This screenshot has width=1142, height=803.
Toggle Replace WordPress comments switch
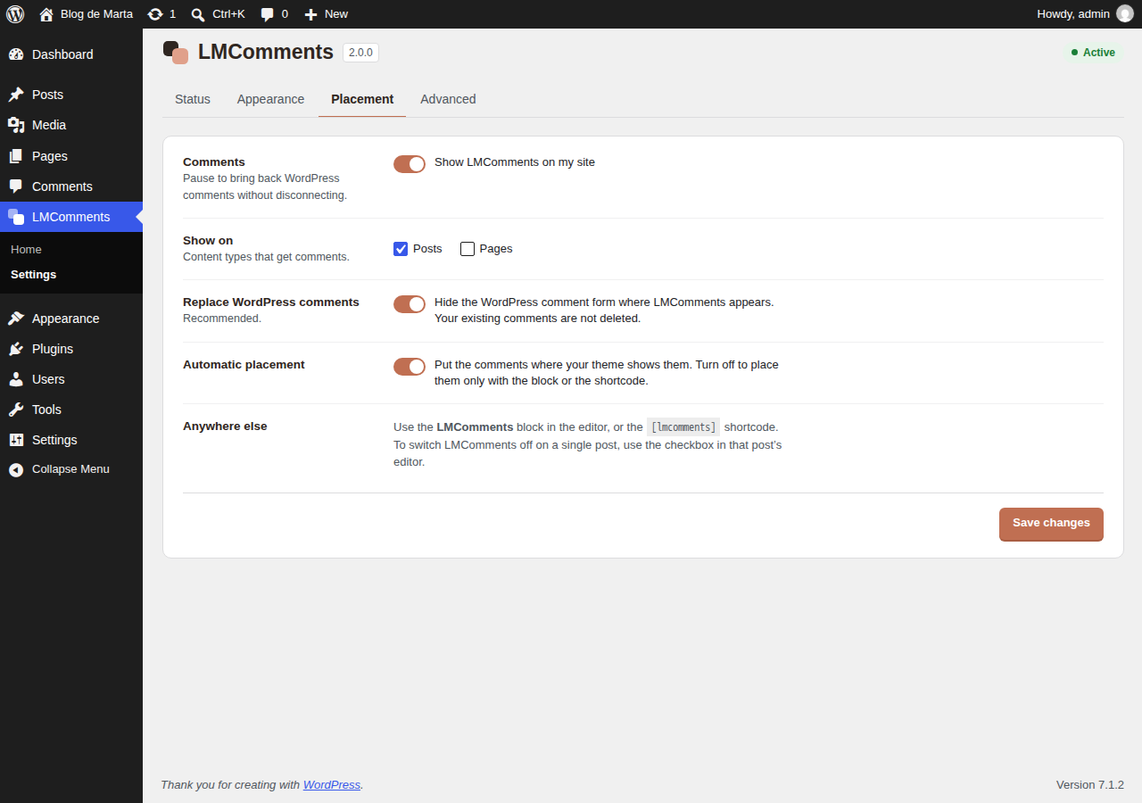point(410,304)
